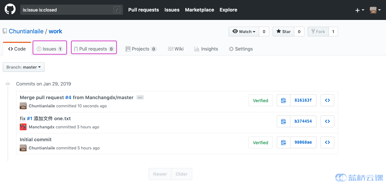
Task: Click the Newer pagination button
Action: [160, 174]
